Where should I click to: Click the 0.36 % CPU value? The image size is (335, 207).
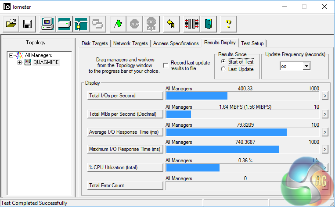point(245,160)
